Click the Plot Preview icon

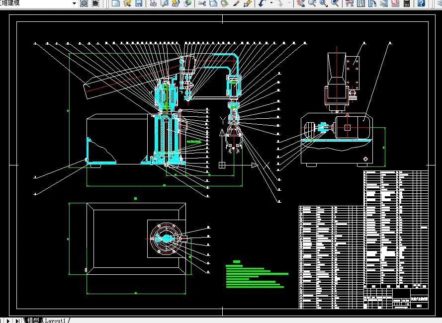(x=165, y=3)
